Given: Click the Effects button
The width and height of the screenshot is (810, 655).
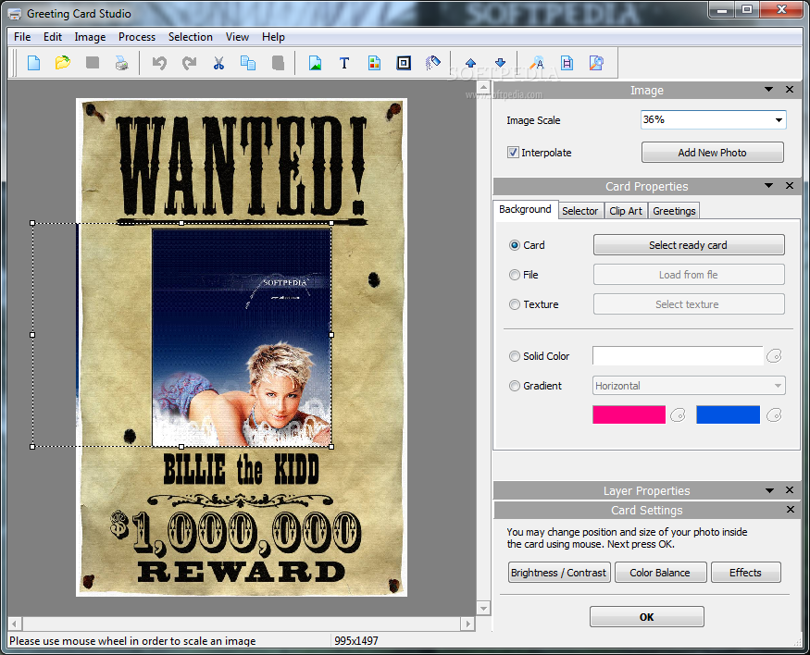Looking at the screenshot, I should point(745,573).
